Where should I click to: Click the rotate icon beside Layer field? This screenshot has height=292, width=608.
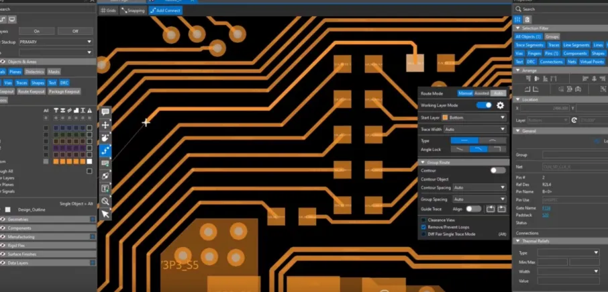point(574,120)
